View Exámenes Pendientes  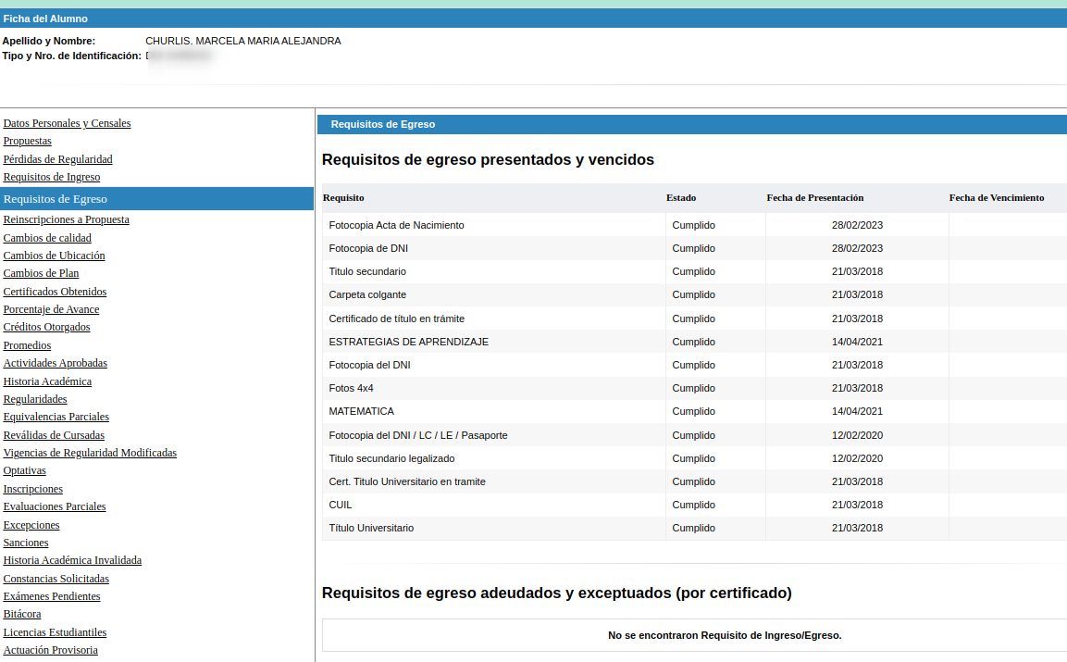pos(52,596)
